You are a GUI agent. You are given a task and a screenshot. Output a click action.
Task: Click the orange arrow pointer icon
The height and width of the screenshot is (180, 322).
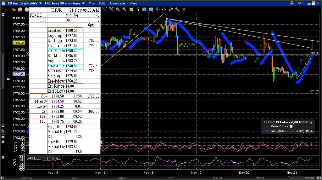point(14,9)
